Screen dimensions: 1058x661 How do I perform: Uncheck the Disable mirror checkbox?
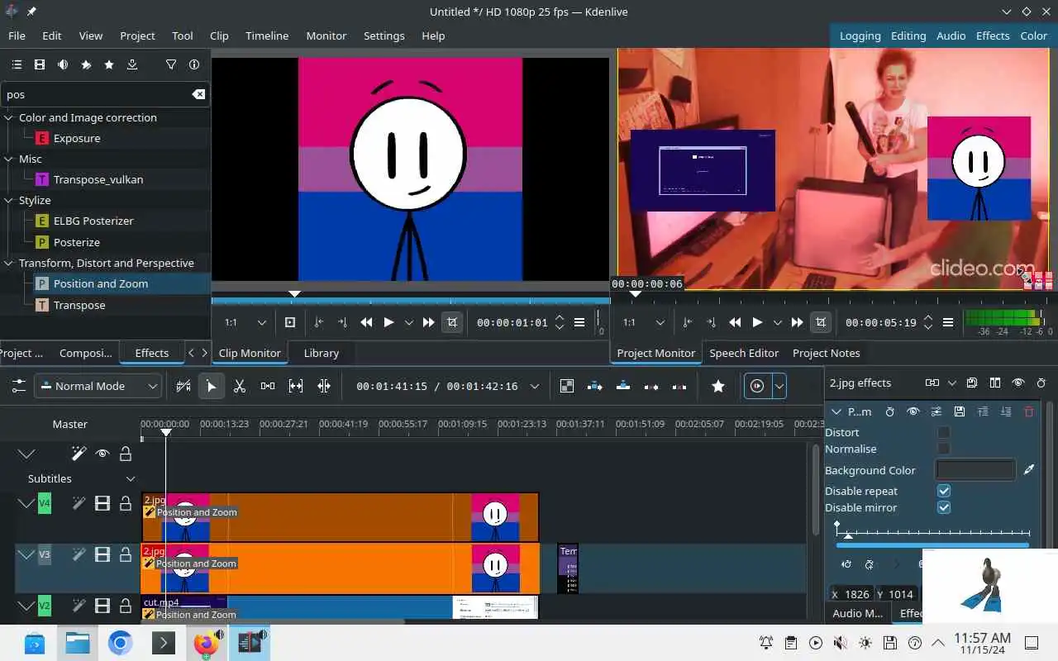click(943, 507)
